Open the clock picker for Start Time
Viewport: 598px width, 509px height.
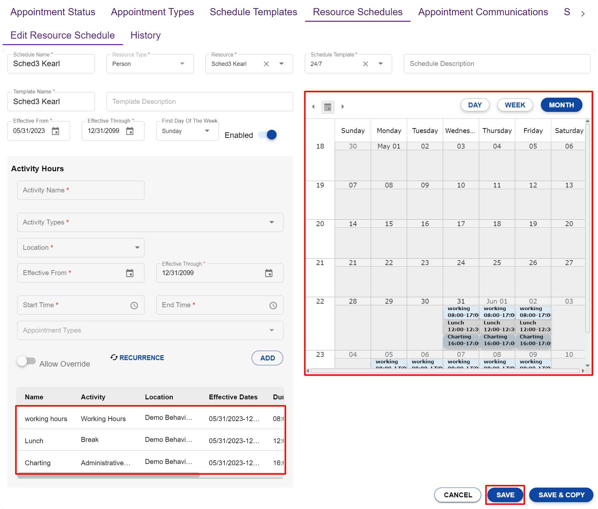[134, 305]
